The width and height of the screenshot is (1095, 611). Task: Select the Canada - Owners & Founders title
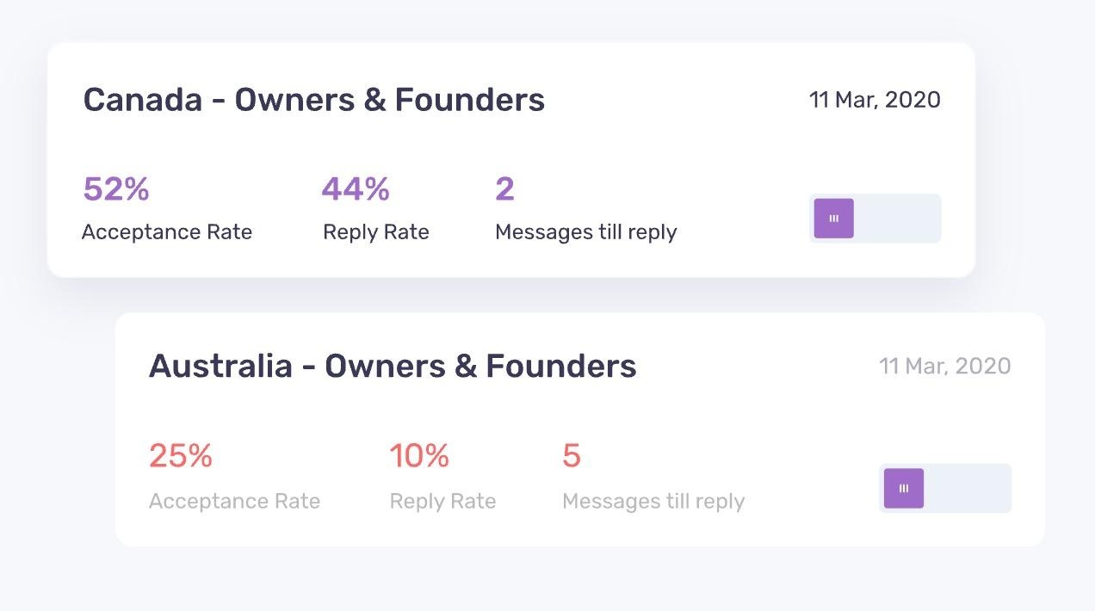[314, 100]
